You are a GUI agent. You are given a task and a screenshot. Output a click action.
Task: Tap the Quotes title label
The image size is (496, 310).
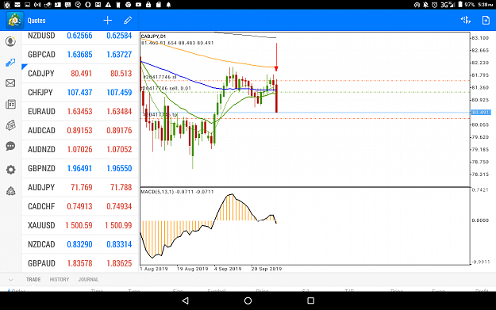[37, 21]
